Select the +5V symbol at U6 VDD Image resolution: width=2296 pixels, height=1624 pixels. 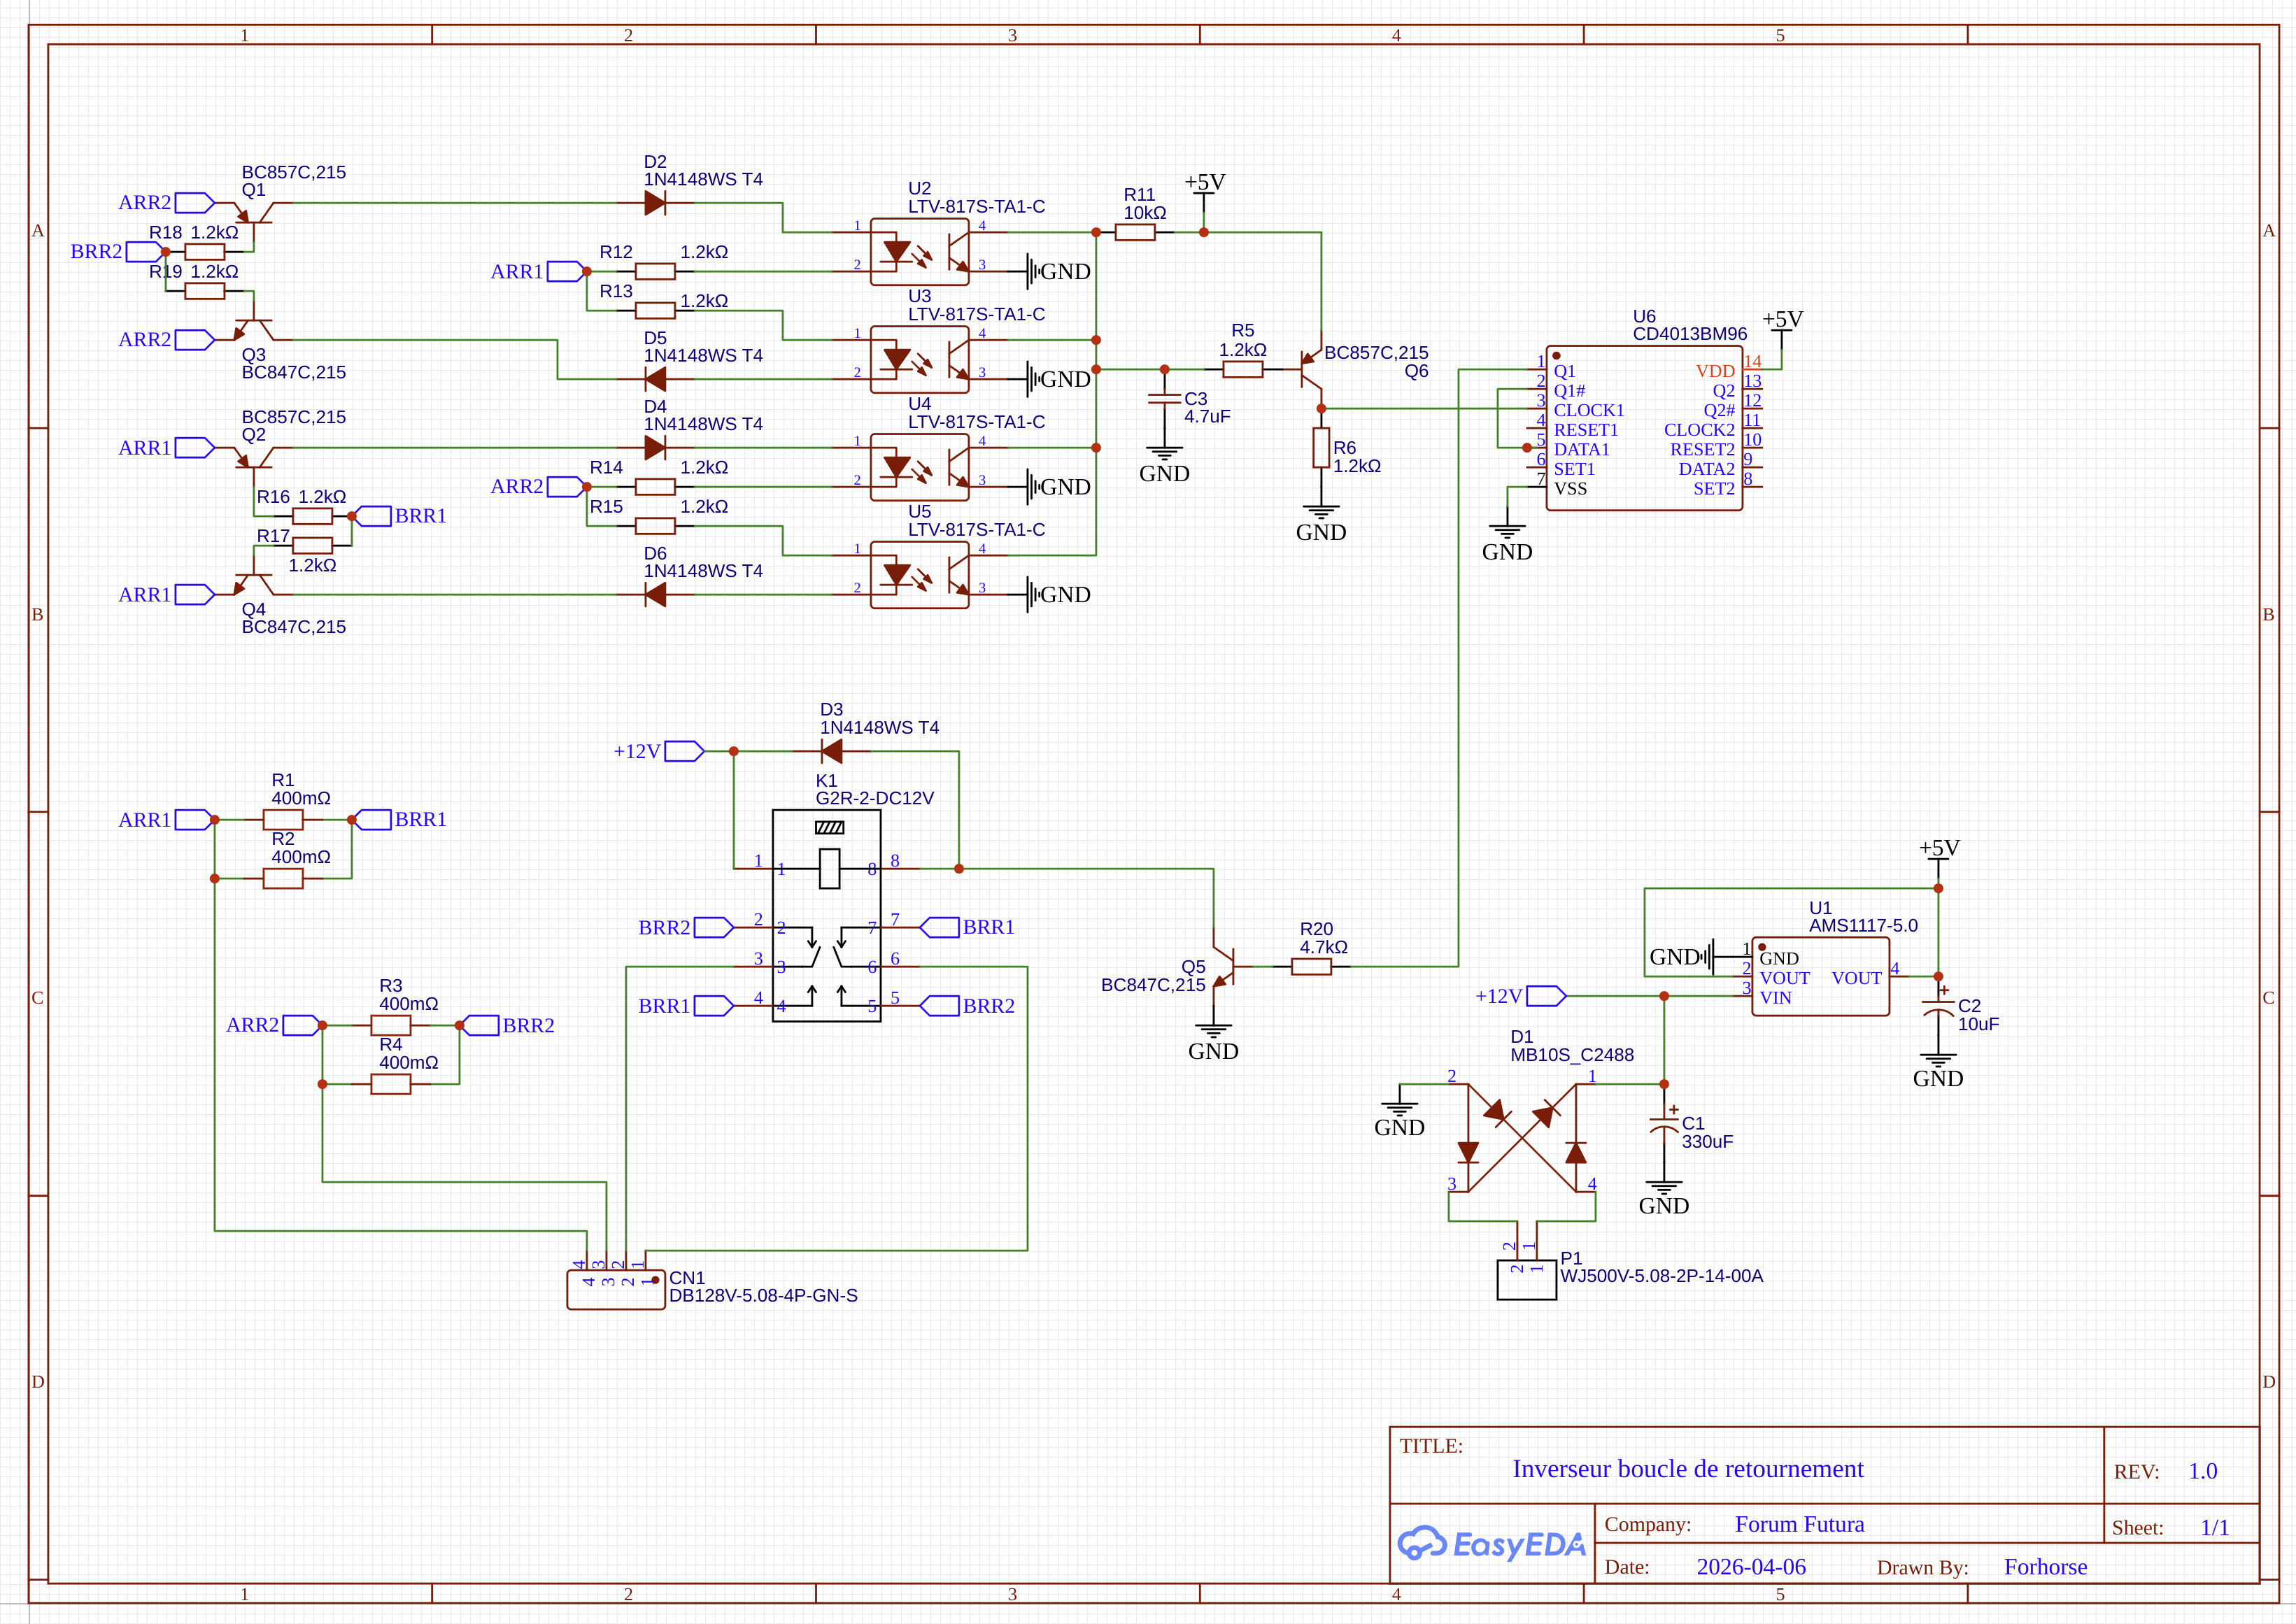click(1782, 333)
